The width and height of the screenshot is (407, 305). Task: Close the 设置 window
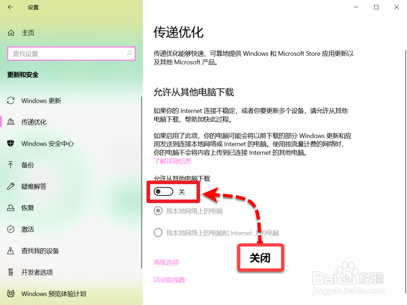[x=396, y=7]
